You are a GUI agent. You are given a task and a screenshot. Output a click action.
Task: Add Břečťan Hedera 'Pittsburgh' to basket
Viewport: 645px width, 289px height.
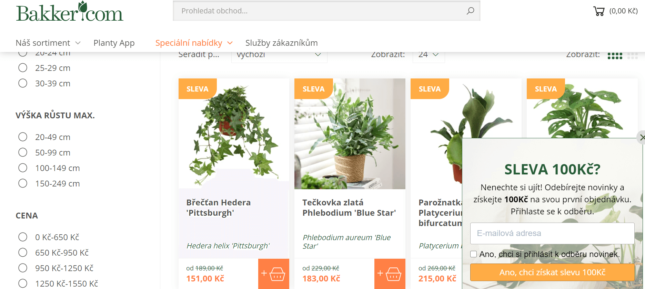click(274, 274)
